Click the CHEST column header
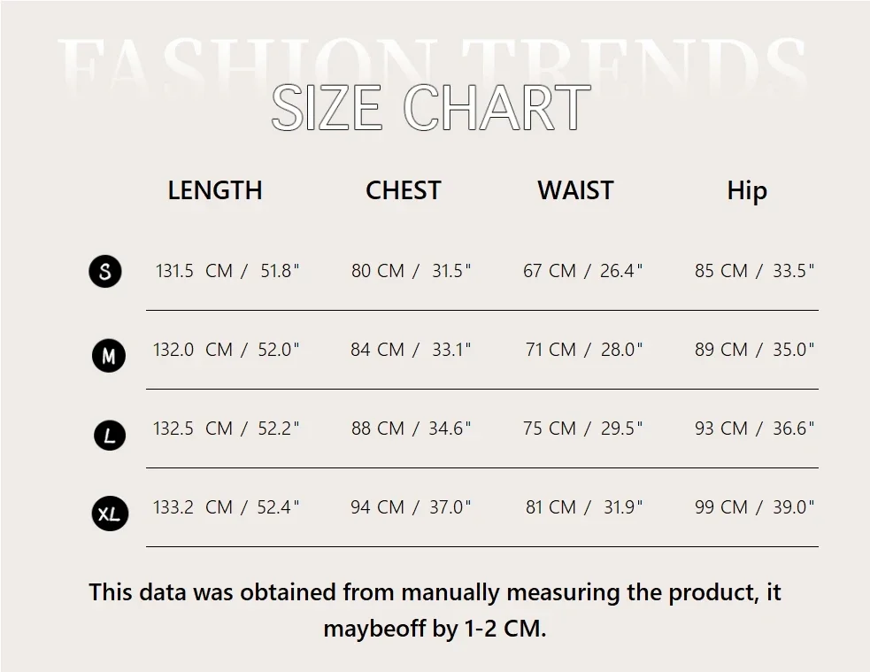This screenshot has height=672, width=870. click(403, 190)
